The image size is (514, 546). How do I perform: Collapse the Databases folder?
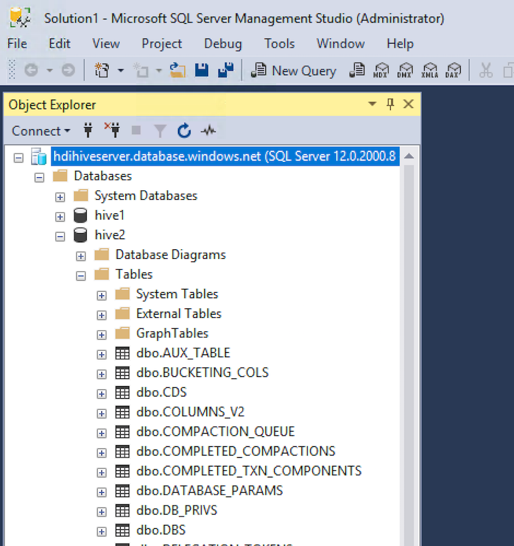click(39, 177)
